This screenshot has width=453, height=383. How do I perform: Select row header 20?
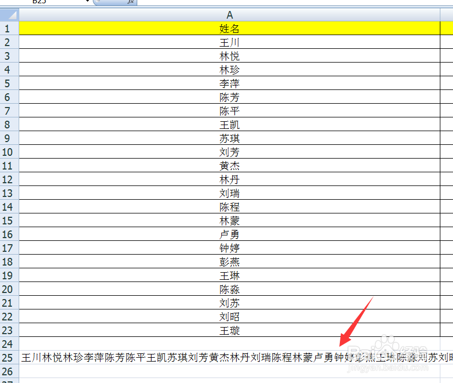click(x=9, y=289)
